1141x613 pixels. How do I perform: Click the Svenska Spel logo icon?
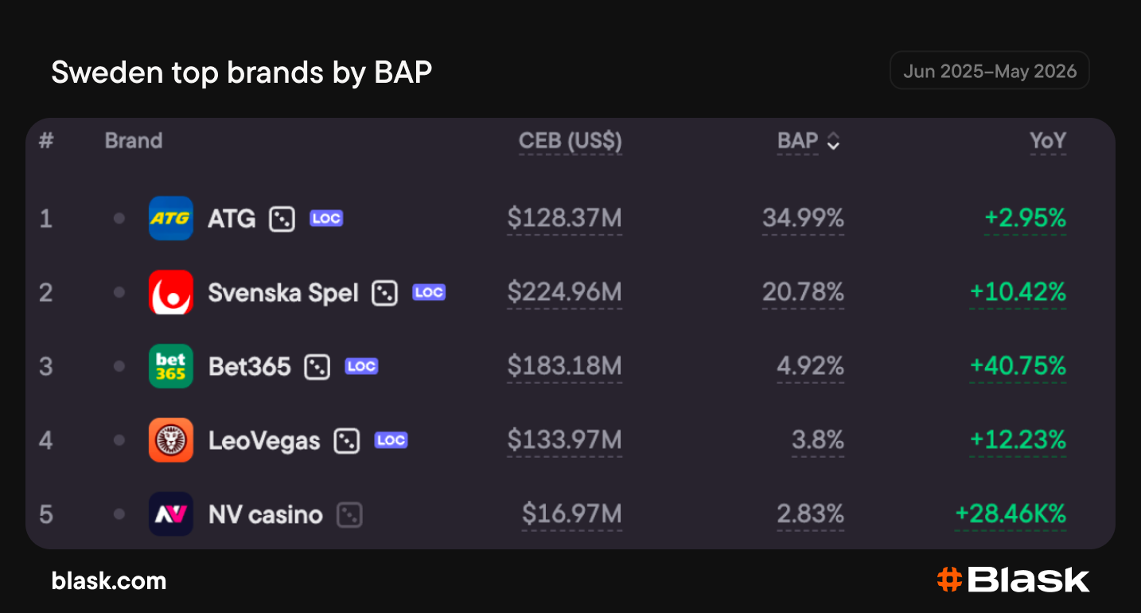(171, 292)
